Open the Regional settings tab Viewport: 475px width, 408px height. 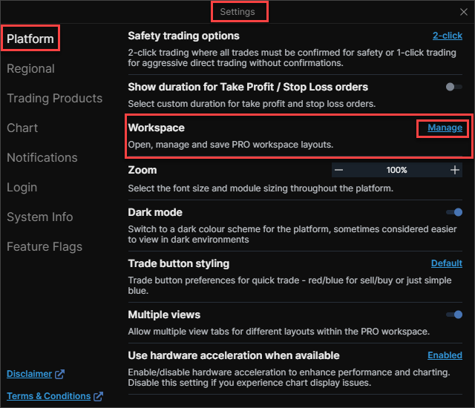(x=30, y=69)
